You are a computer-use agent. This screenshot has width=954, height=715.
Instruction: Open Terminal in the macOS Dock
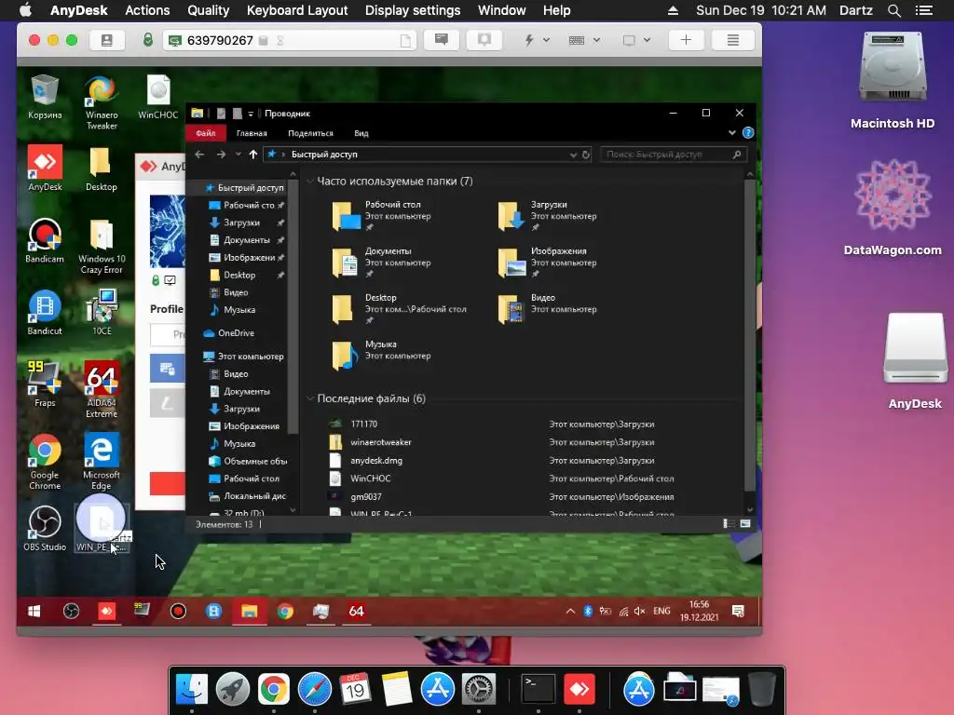tap(539, 690)
